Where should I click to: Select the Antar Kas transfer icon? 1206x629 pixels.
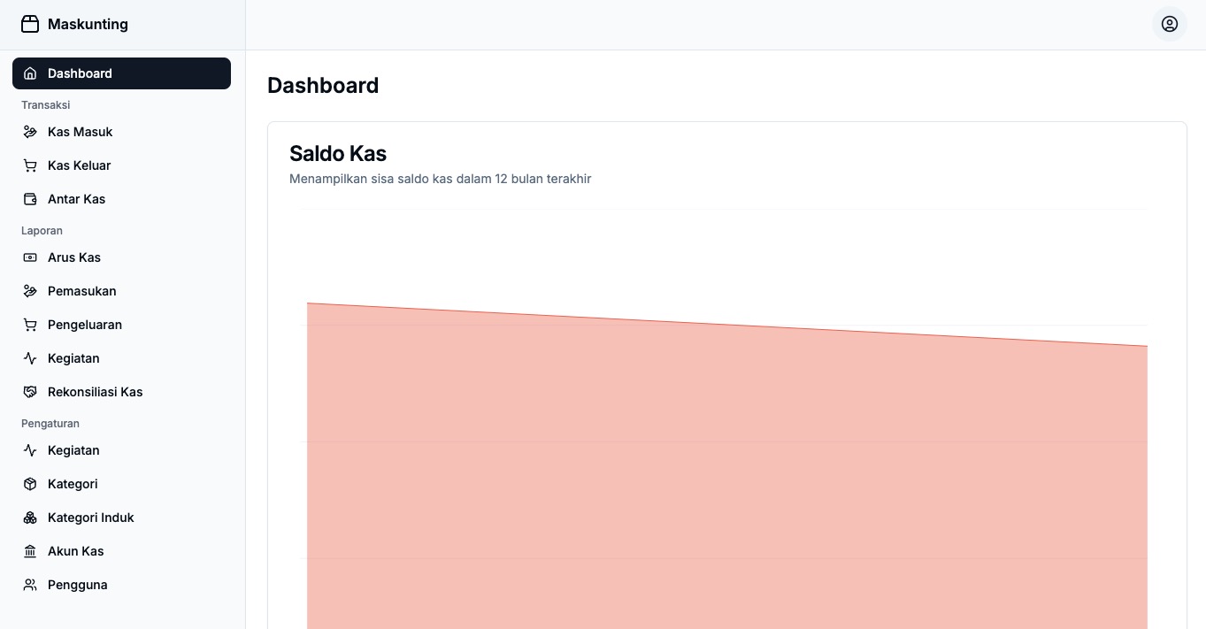[30, 199]
